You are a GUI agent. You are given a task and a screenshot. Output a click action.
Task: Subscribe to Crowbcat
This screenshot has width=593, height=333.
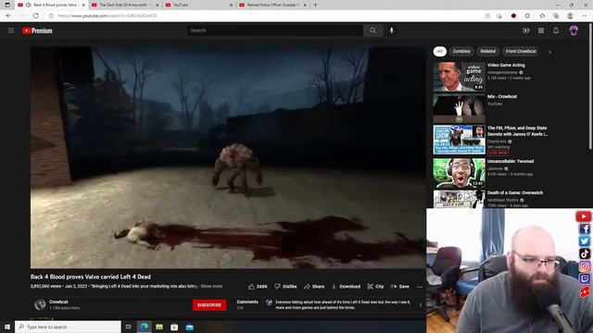point(209,305)
